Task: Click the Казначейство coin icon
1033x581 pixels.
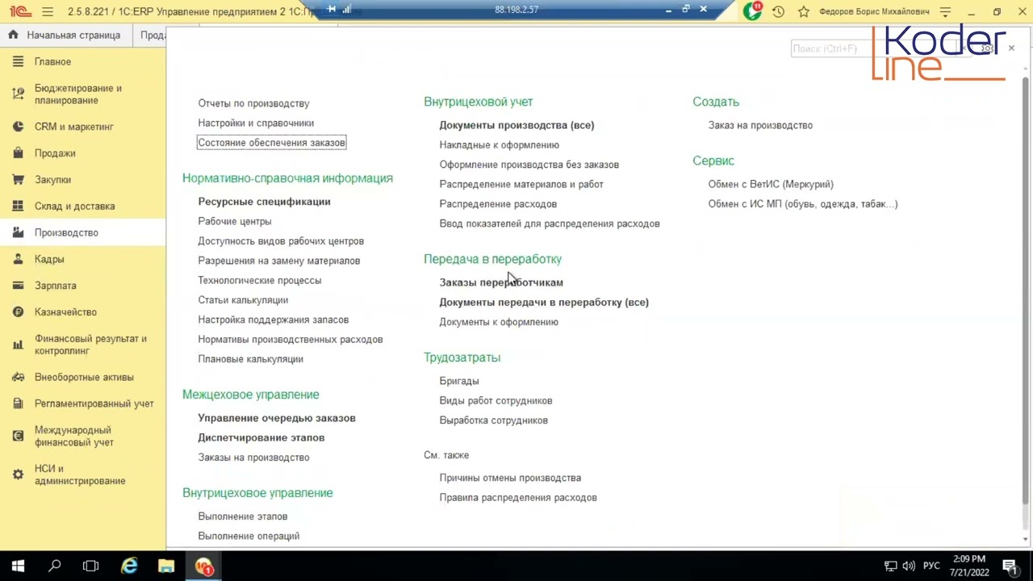Action: click(x=18, y=312)
